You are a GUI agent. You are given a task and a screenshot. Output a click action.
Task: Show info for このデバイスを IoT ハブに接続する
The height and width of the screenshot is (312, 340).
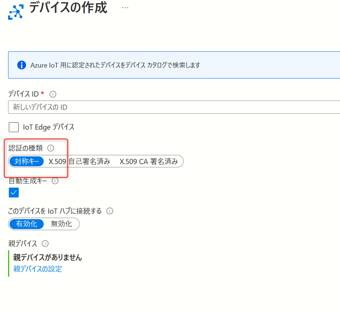[110, 211]
